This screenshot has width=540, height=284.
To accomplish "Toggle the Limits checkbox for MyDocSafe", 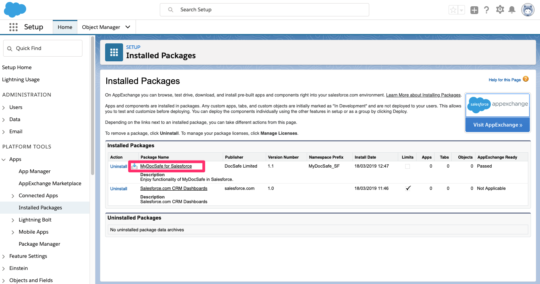I will click(408, 166).
